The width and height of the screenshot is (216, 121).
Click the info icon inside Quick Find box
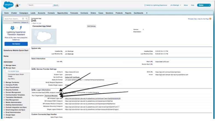click(x=23, y=19)
